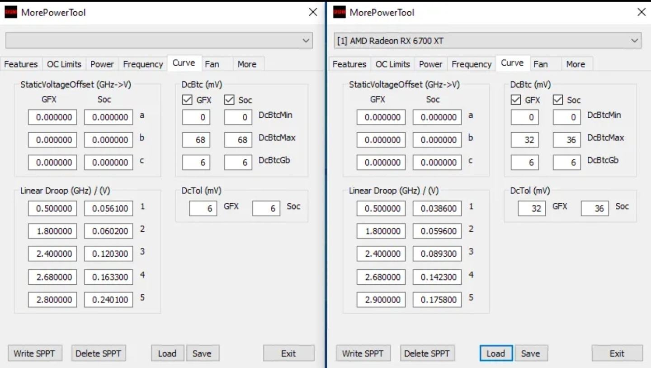The width and height of the screenshot is (651, 368).
Task: Click the right window Soc DcBtcMax field showing 36
Action: 567,140
